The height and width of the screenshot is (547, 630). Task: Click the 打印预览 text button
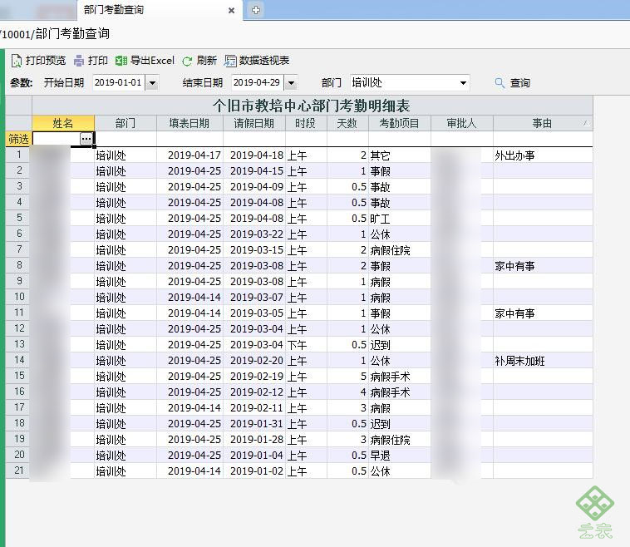pyautogui.click(x=46, y=61)
